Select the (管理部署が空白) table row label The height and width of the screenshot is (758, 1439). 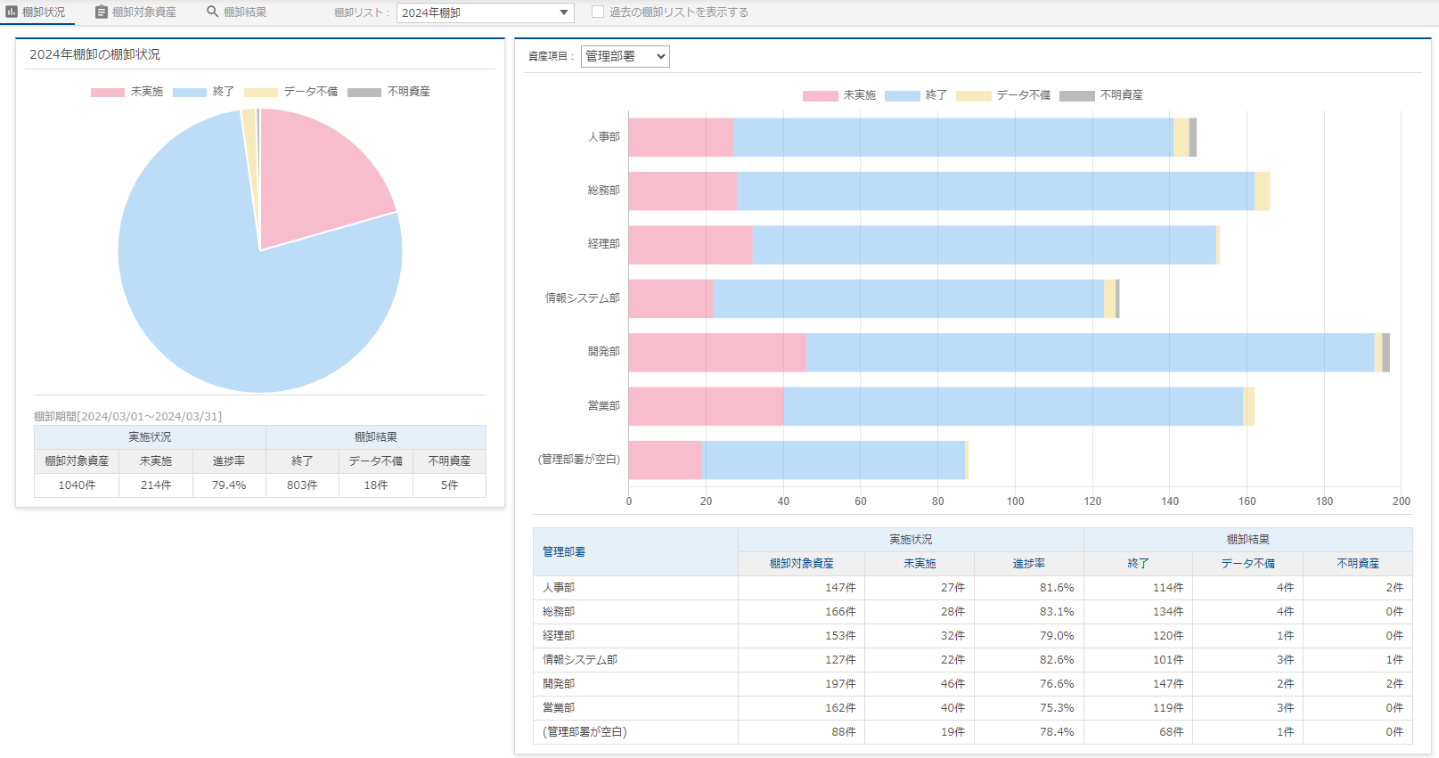(585, 732)
